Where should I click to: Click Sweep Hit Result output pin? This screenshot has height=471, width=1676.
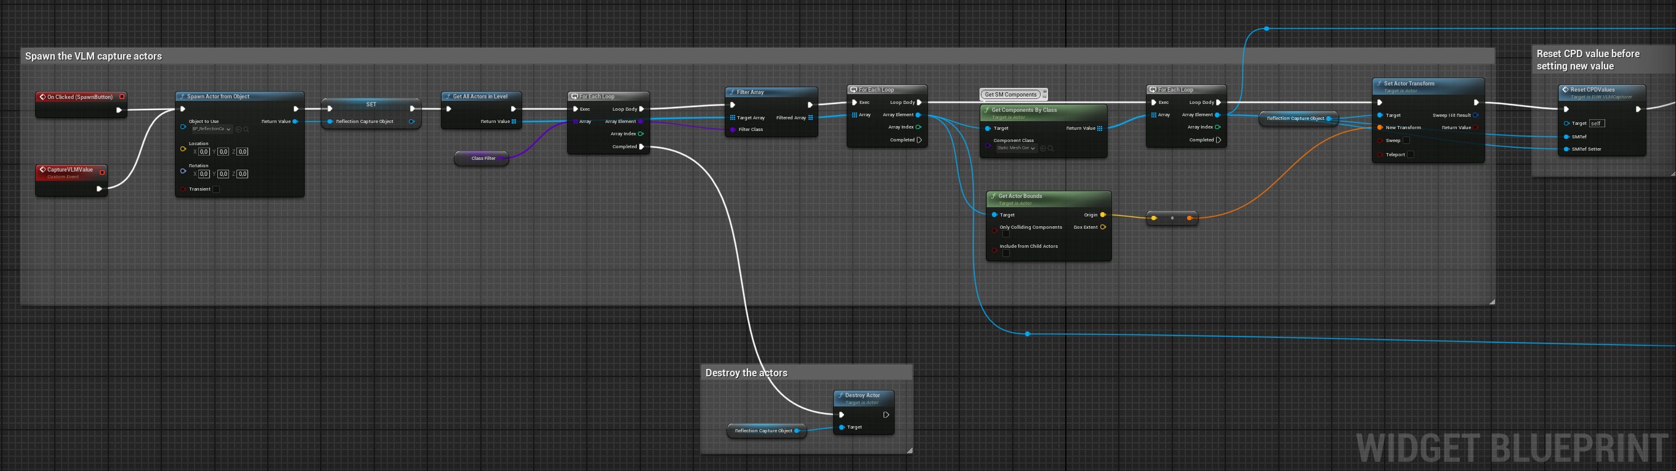(1476, 115)
